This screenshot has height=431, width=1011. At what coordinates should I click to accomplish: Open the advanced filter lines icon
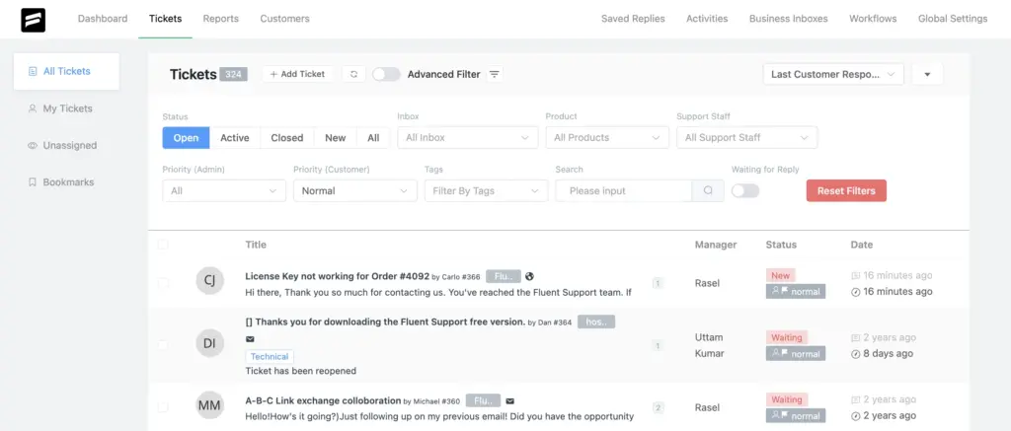tap(495, 74)
